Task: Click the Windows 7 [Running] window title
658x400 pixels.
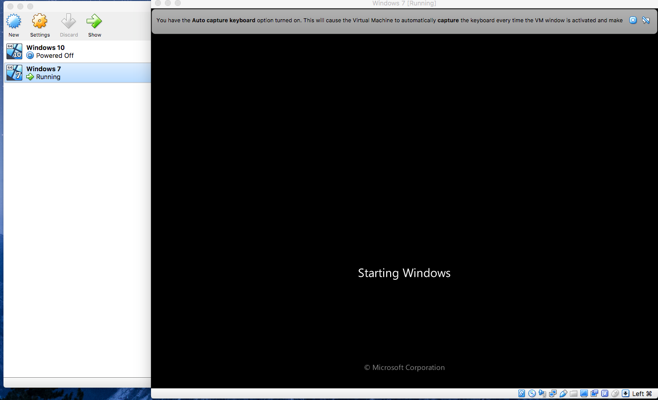Action: pos(404,3)
